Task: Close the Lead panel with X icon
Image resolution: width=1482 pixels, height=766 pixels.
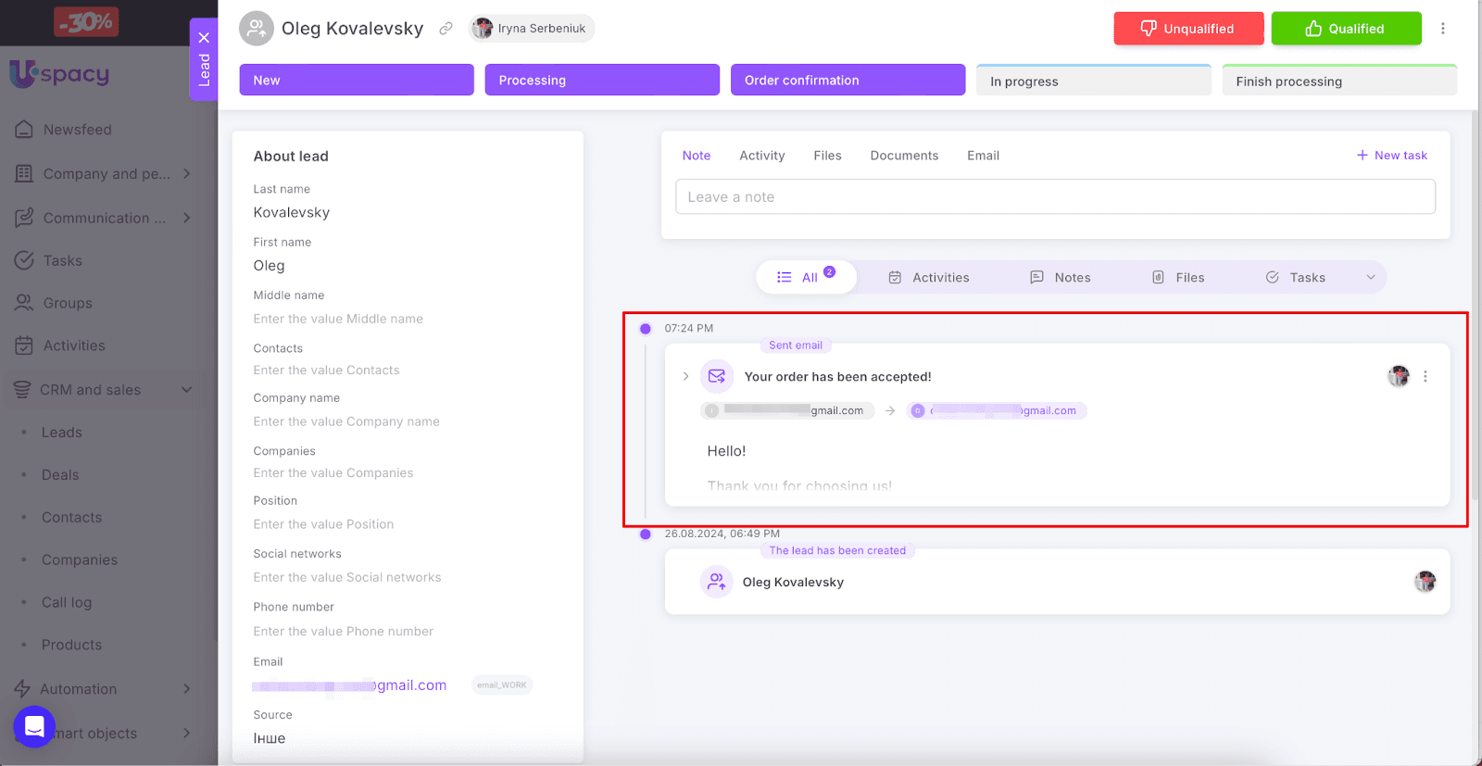Action: coord(204,38)
